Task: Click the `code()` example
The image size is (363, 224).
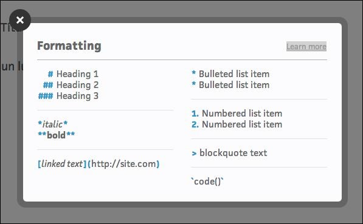Action: tap(207, 182)
